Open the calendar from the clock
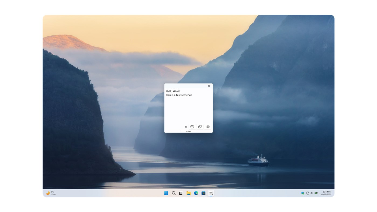 (x=326, y=193)
